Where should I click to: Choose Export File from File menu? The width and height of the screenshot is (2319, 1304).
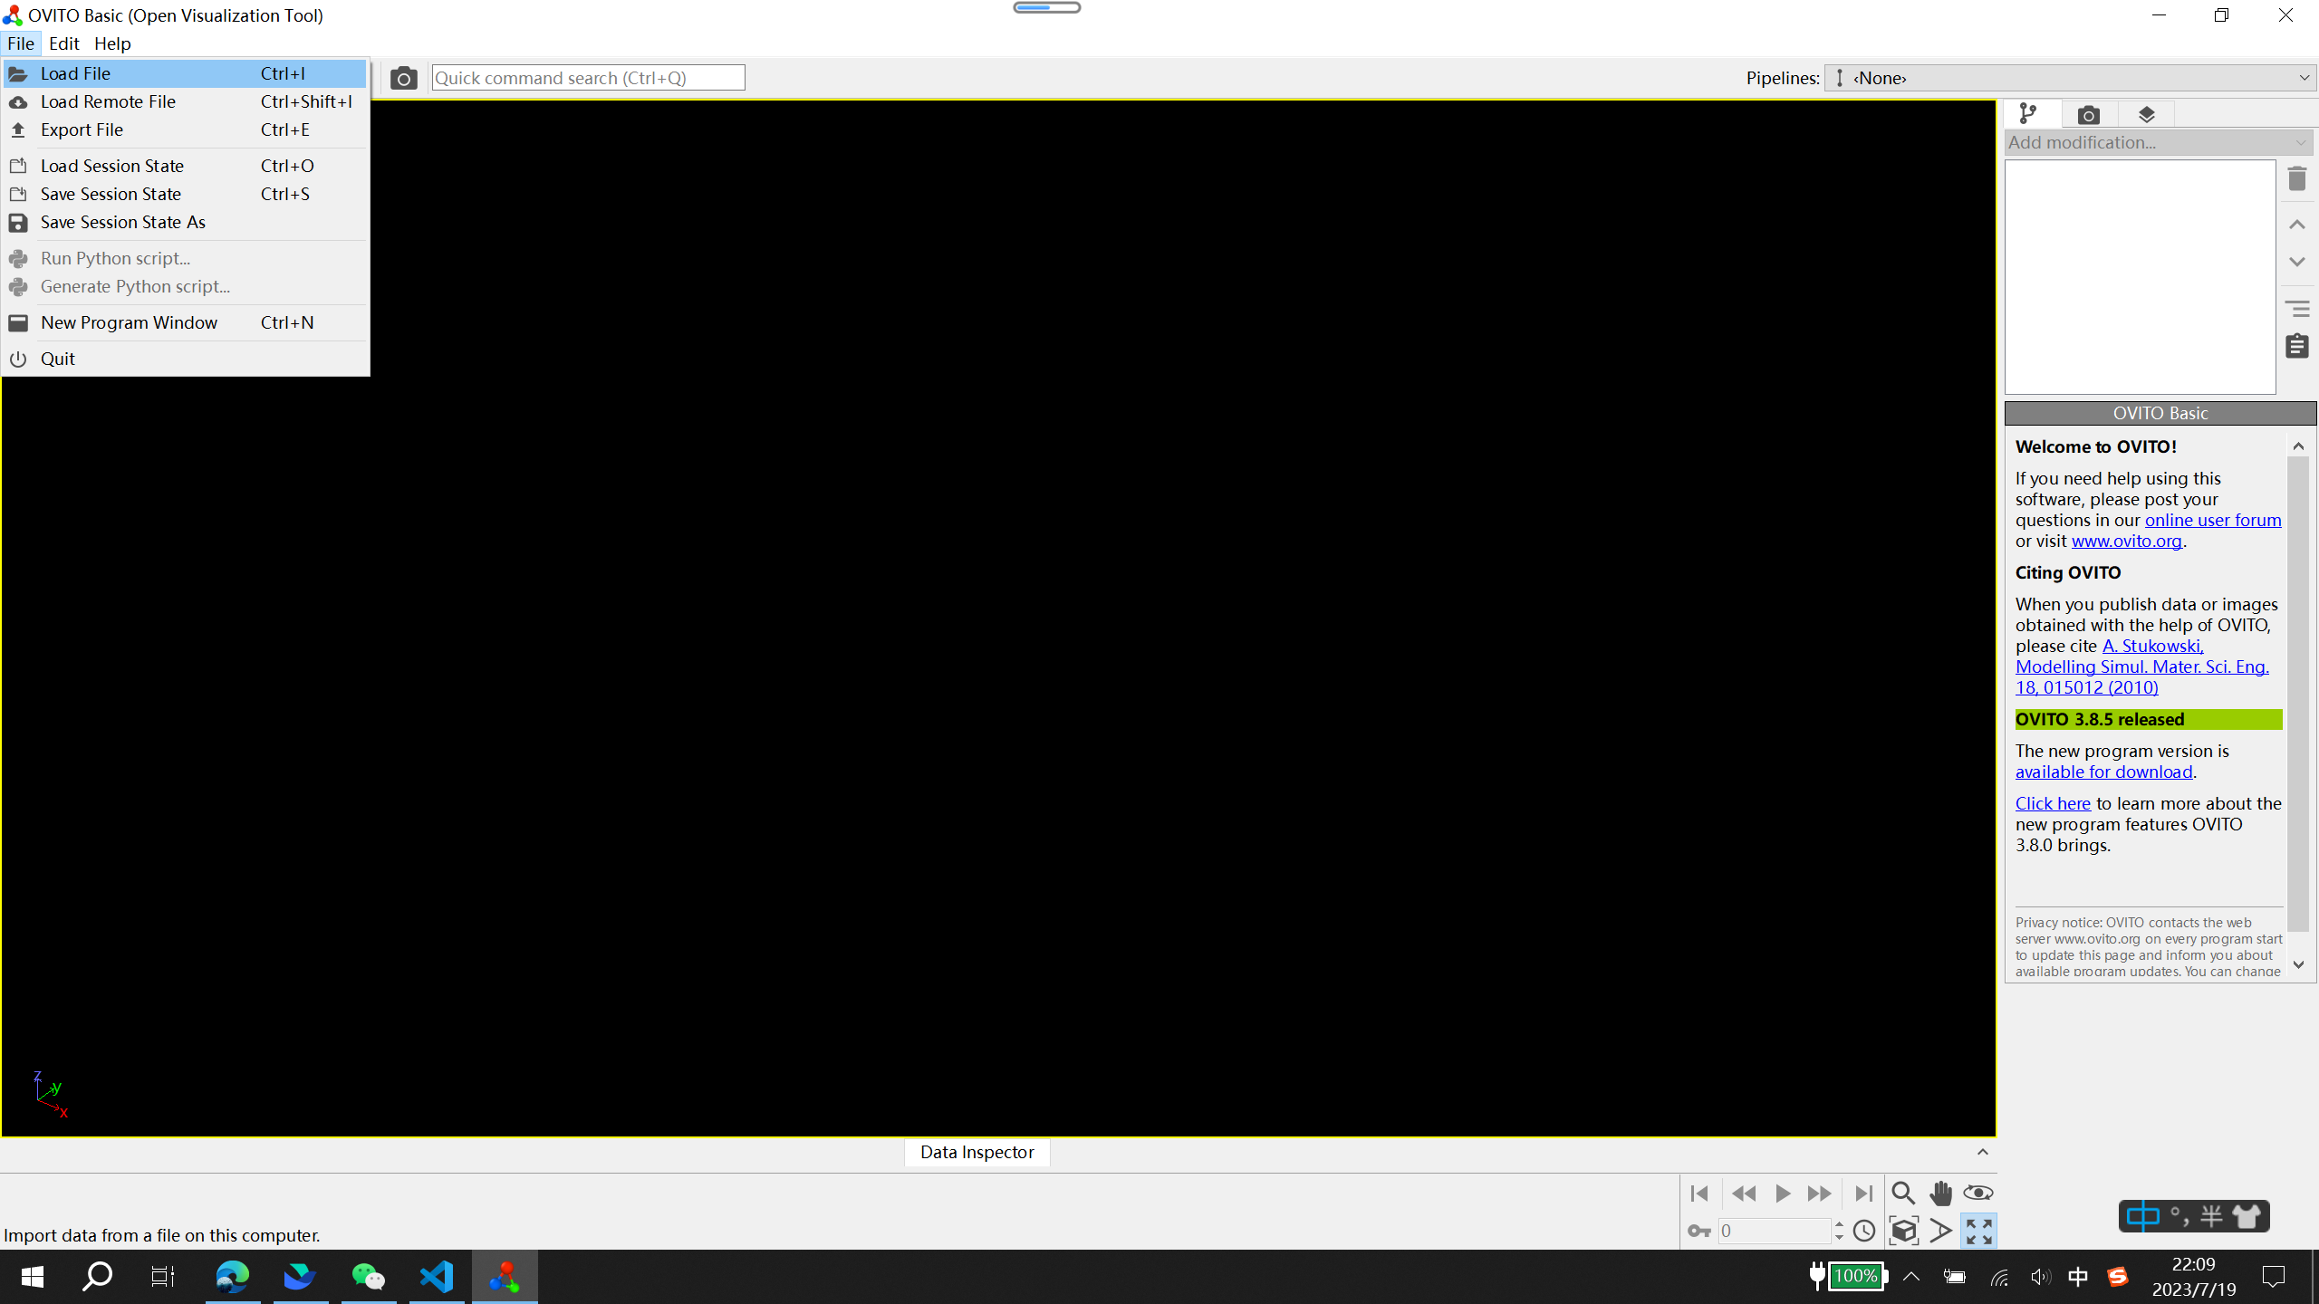tap(82, 129)
